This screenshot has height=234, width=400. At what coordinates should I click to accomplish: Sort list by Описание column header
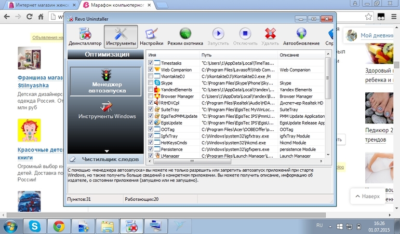point(301,55)
